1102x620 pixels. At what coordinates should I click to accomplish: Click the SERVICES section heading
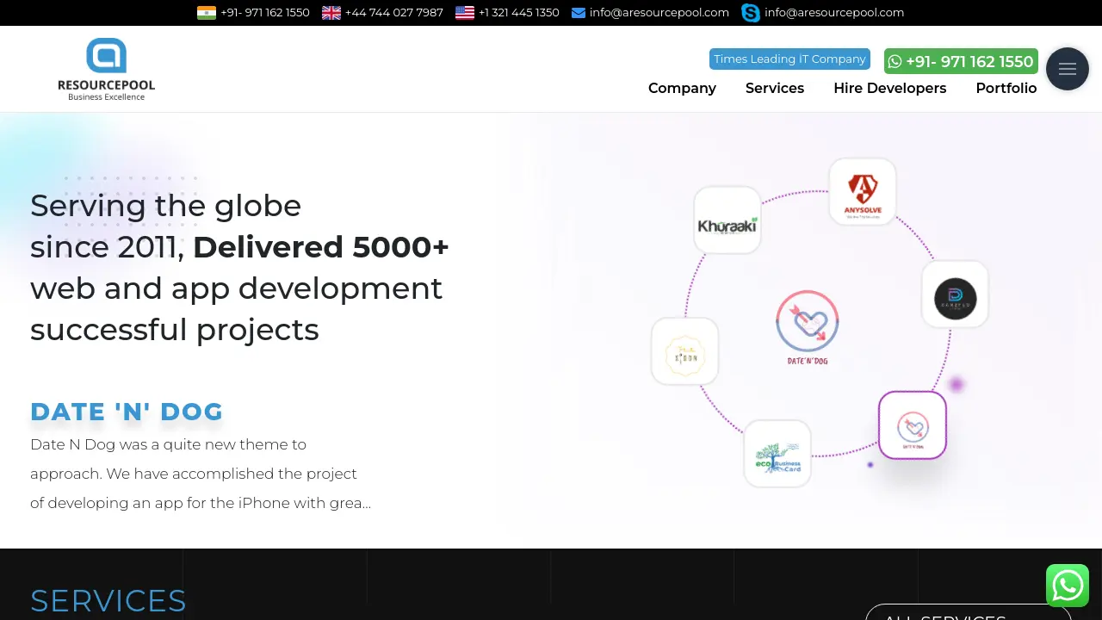point(108,601)
